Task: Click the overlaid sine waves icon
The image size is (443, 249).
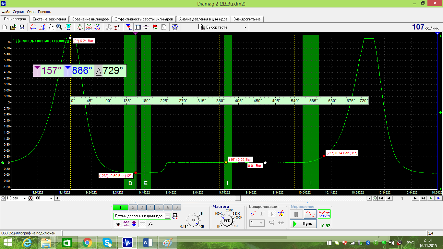Action: click(x=97, y=27)
